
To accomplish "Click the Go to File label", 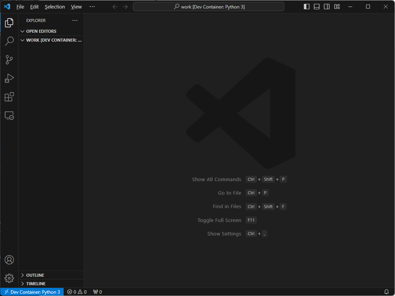I will pos(230,193).
